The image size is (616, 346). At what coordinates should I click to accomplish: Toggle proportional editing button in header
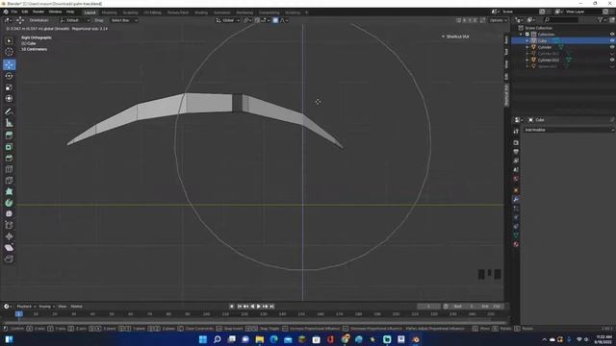275,20
